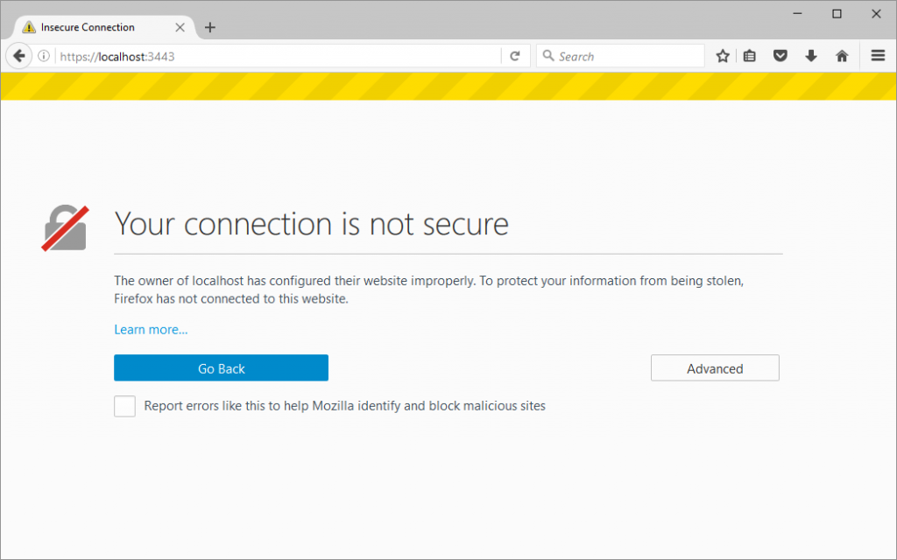Screen dimensions: 897x560
Task: Maximize the Firefox window
Action: coord(837,14)
